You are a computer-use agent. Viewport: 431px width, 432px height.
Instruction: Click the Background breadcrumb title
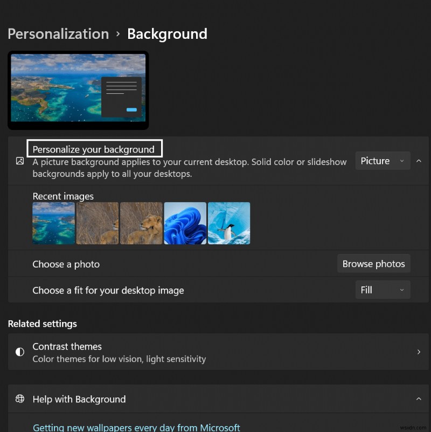[167, 34]
